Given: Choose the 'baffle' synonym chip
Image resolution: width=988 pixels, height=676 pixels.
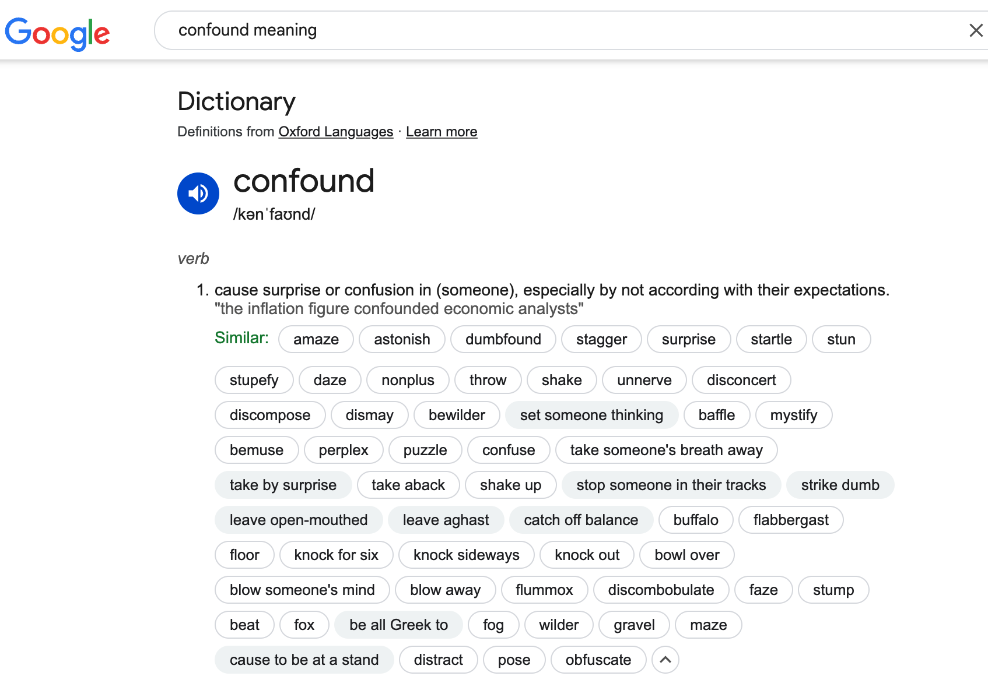Looking at the screenshot, I should tap(717, 415).
